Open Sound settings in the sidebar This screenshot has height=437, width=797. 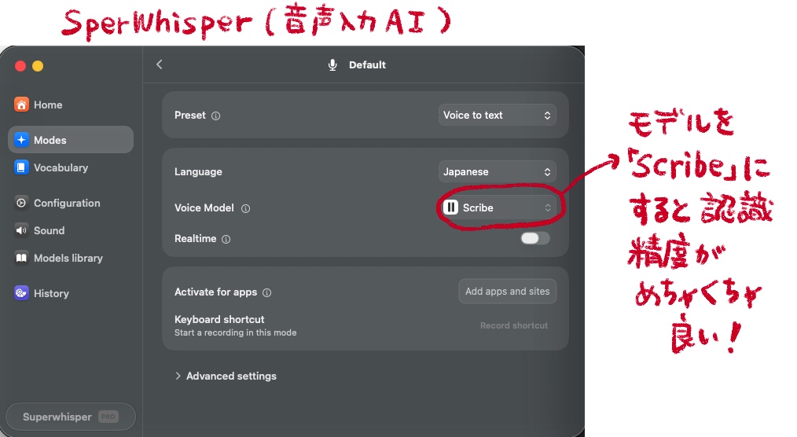[71, 230]
